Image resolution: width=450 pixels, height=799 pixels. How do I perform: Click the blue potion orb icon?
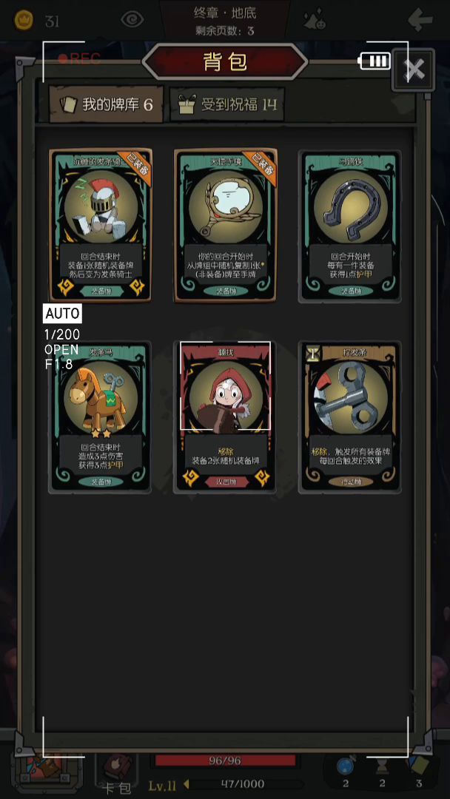click(345, 767)
